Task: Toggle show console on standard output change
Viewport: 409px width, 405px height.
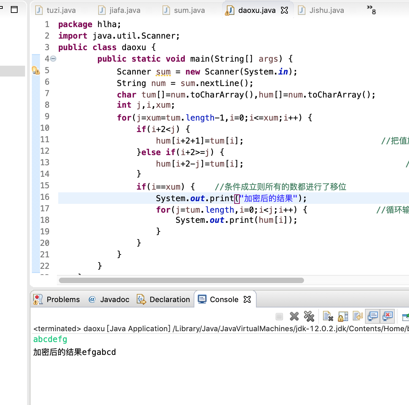Action: pos(372,317)
